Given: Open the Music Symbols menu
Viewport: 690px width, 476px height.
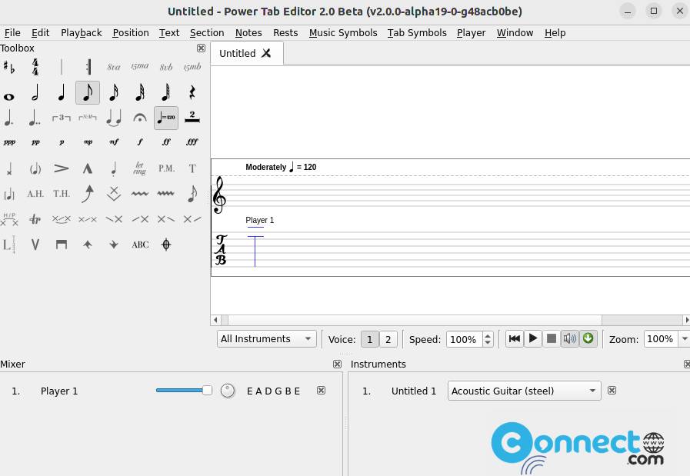Looking at the screenshot, I should [343, 33].
